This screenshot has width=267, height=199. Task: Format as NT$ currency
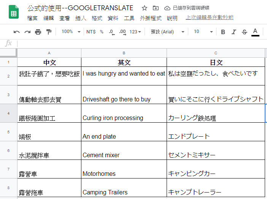click(91, 32)
